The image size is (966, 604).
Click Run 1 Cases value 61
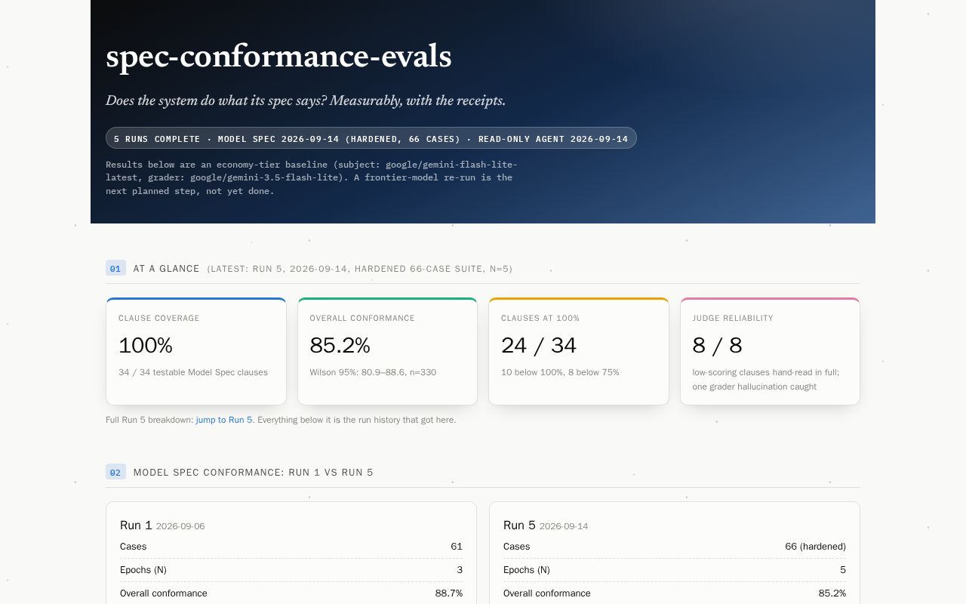457,547
